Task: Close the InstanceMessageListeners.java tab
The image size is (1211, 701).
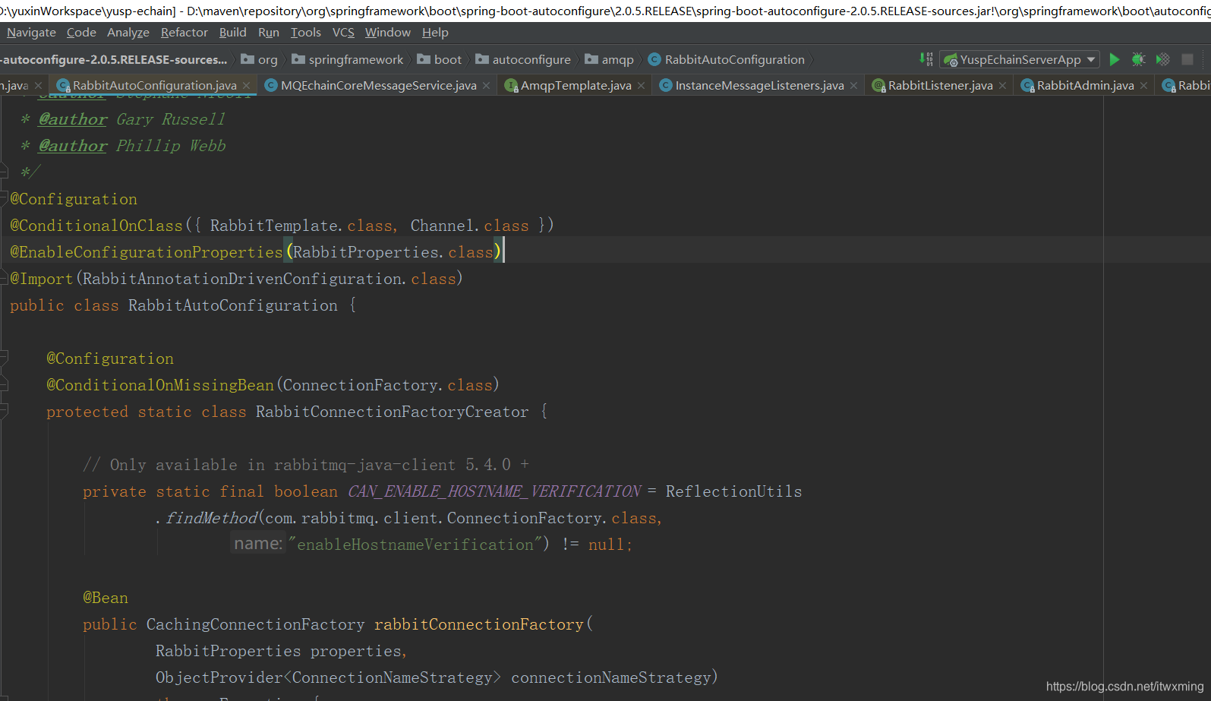Action: [x=853, y=86]
